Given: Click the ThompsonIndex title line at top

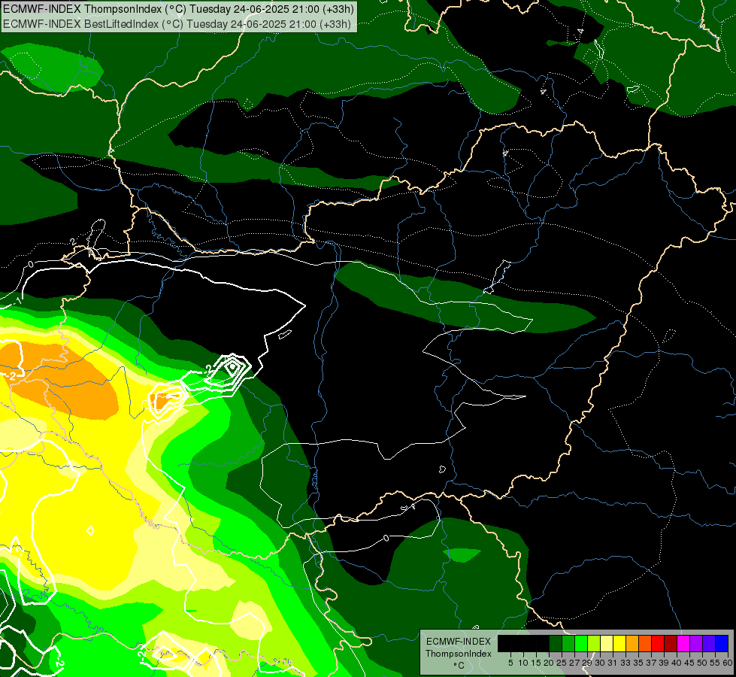Looking at the screenshot, I should tap(178, 9).
